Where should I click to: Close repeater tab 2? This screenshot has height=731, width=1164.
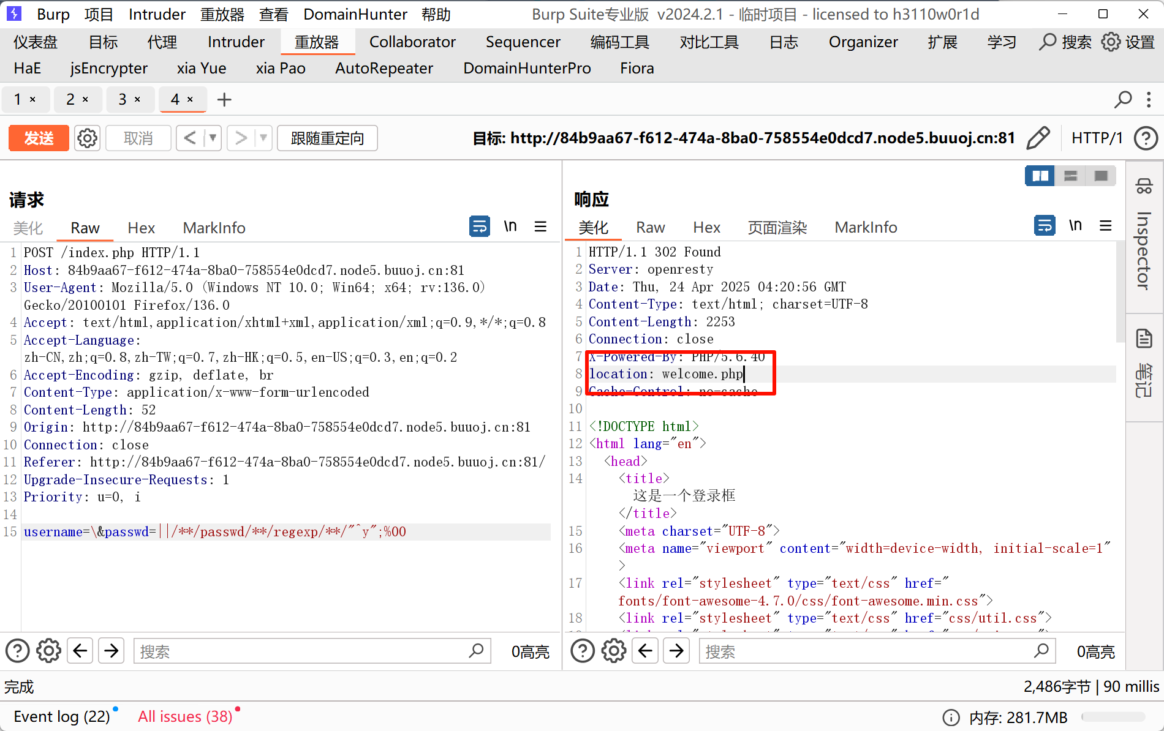pos(85,99)
